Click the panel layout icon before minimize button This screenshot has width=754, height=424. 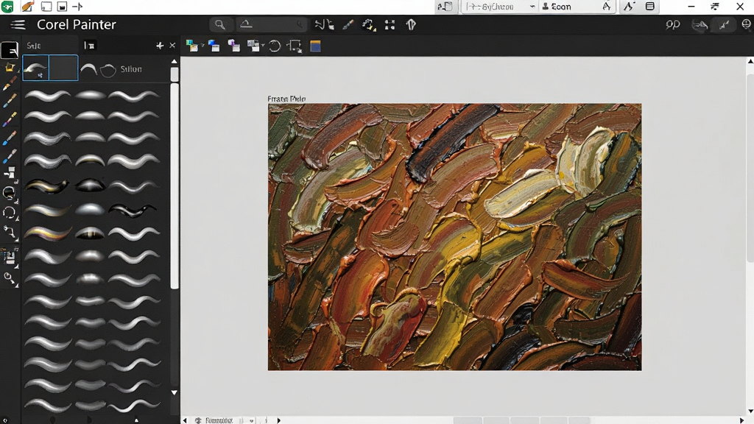[650, 7]
